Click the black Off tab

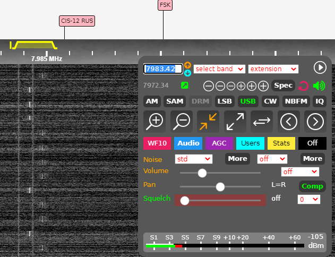click(312, 143)
